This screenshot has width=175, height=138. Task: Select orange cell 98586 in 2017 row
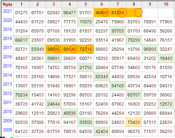pyautogui.click(x=54, y=49)
